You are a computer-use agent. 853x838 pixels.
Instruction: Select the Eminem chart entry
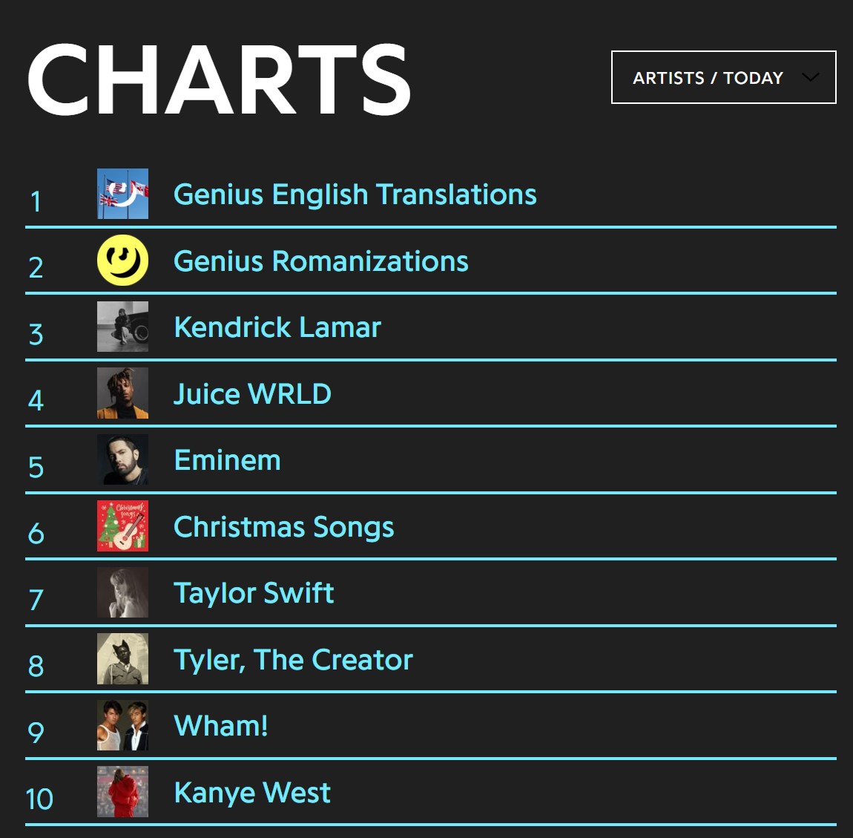pyautogui.click(x=227, y=459)
